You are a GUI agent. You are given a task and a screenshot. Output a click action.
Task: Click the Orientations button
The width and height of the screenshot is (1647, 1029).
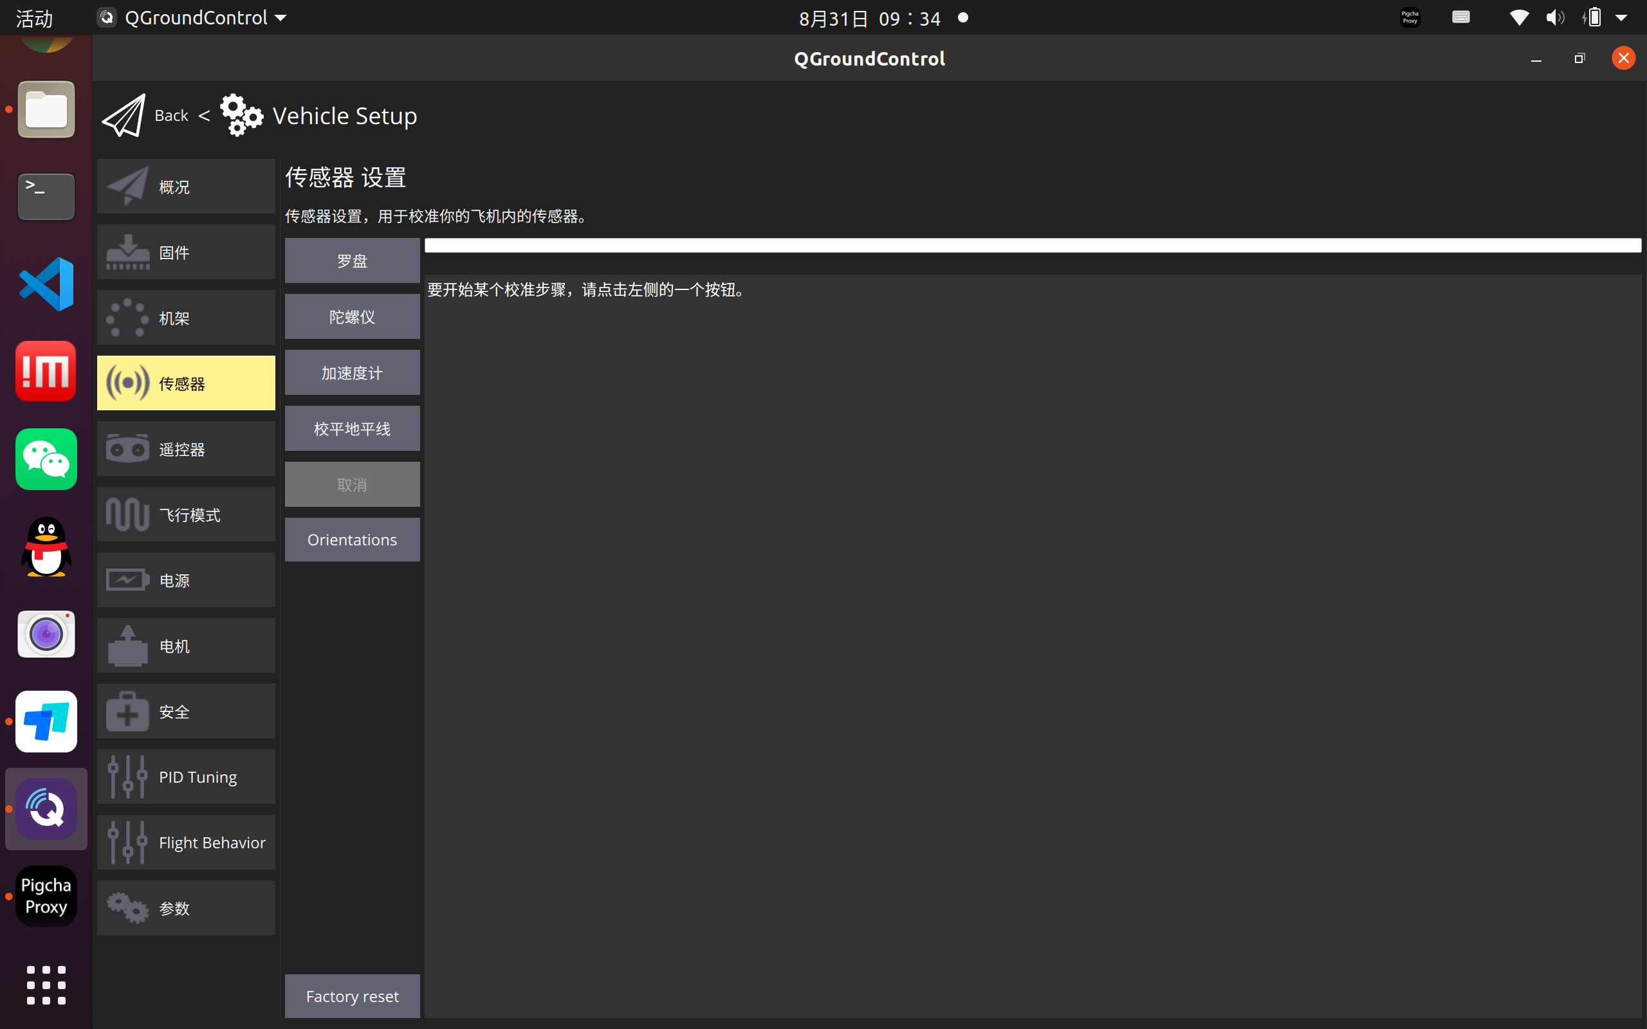[x=352, y=540]
